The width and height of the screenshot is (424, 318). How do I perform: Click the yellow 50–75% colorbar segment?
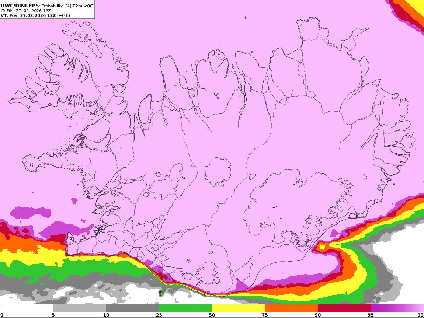pos(239,308)
